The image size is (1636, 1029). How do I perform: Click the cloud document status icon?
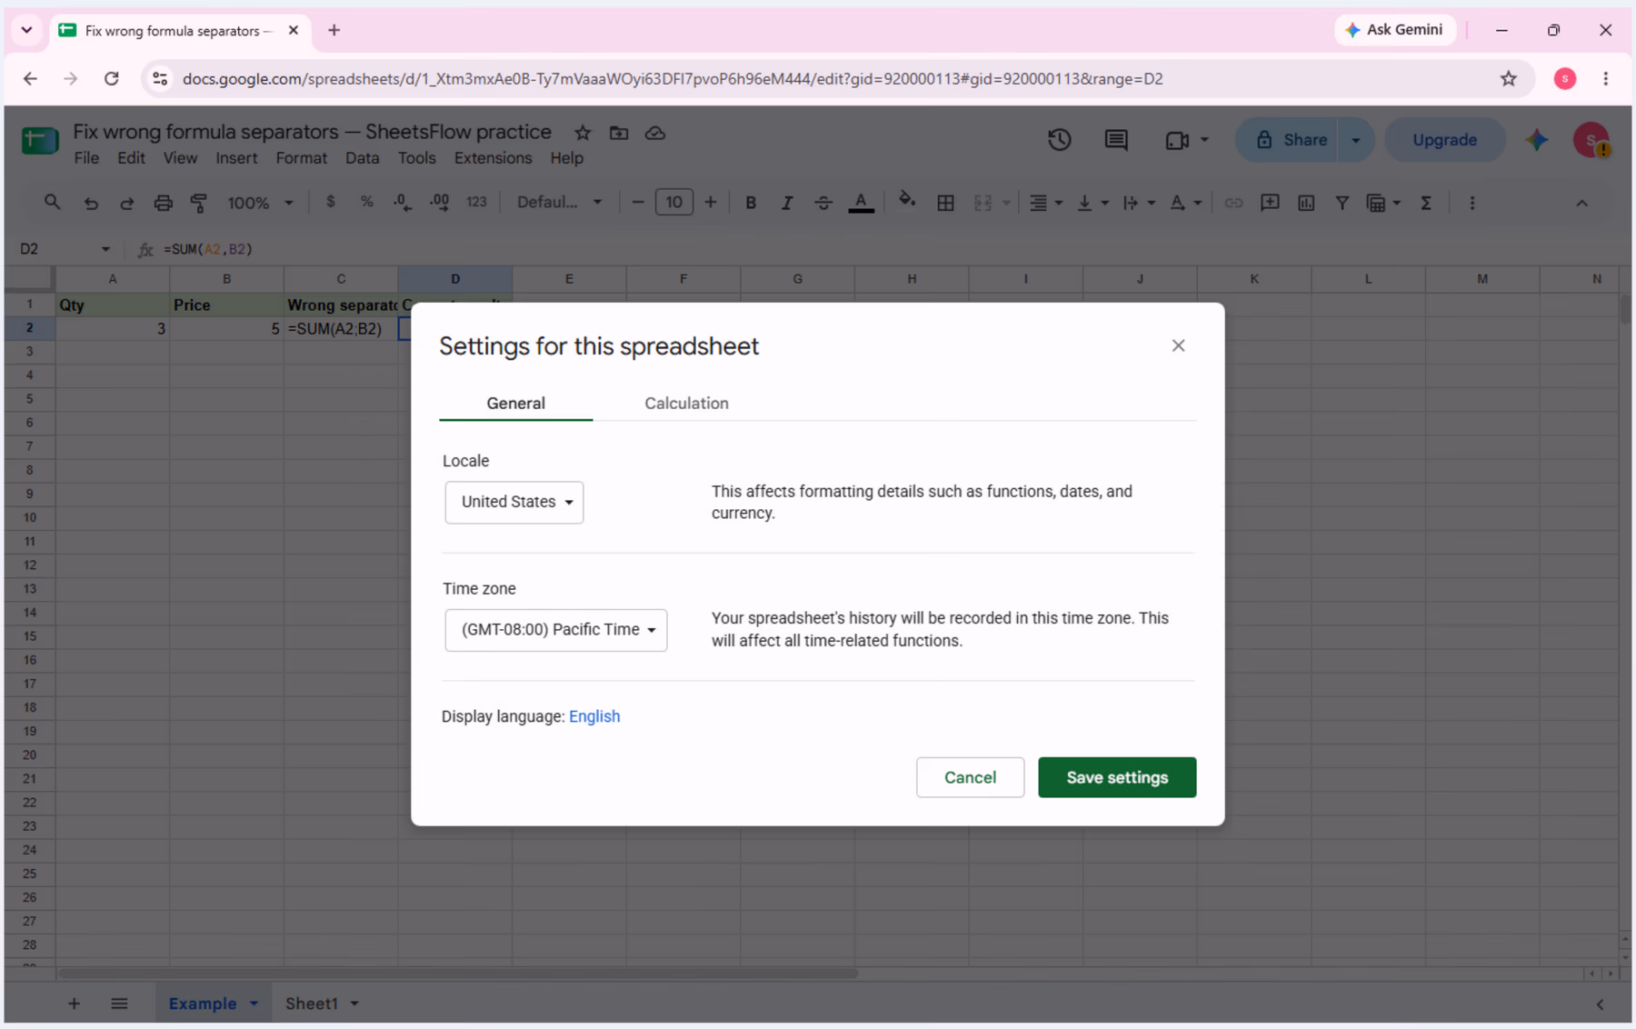(655, 133)
